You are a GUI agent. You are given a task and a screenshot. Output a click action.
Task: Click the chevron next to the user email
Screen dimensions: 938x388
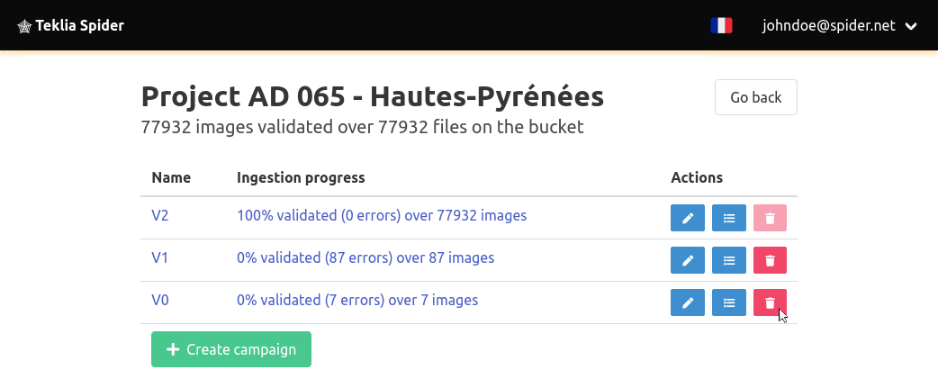[911, 26]
